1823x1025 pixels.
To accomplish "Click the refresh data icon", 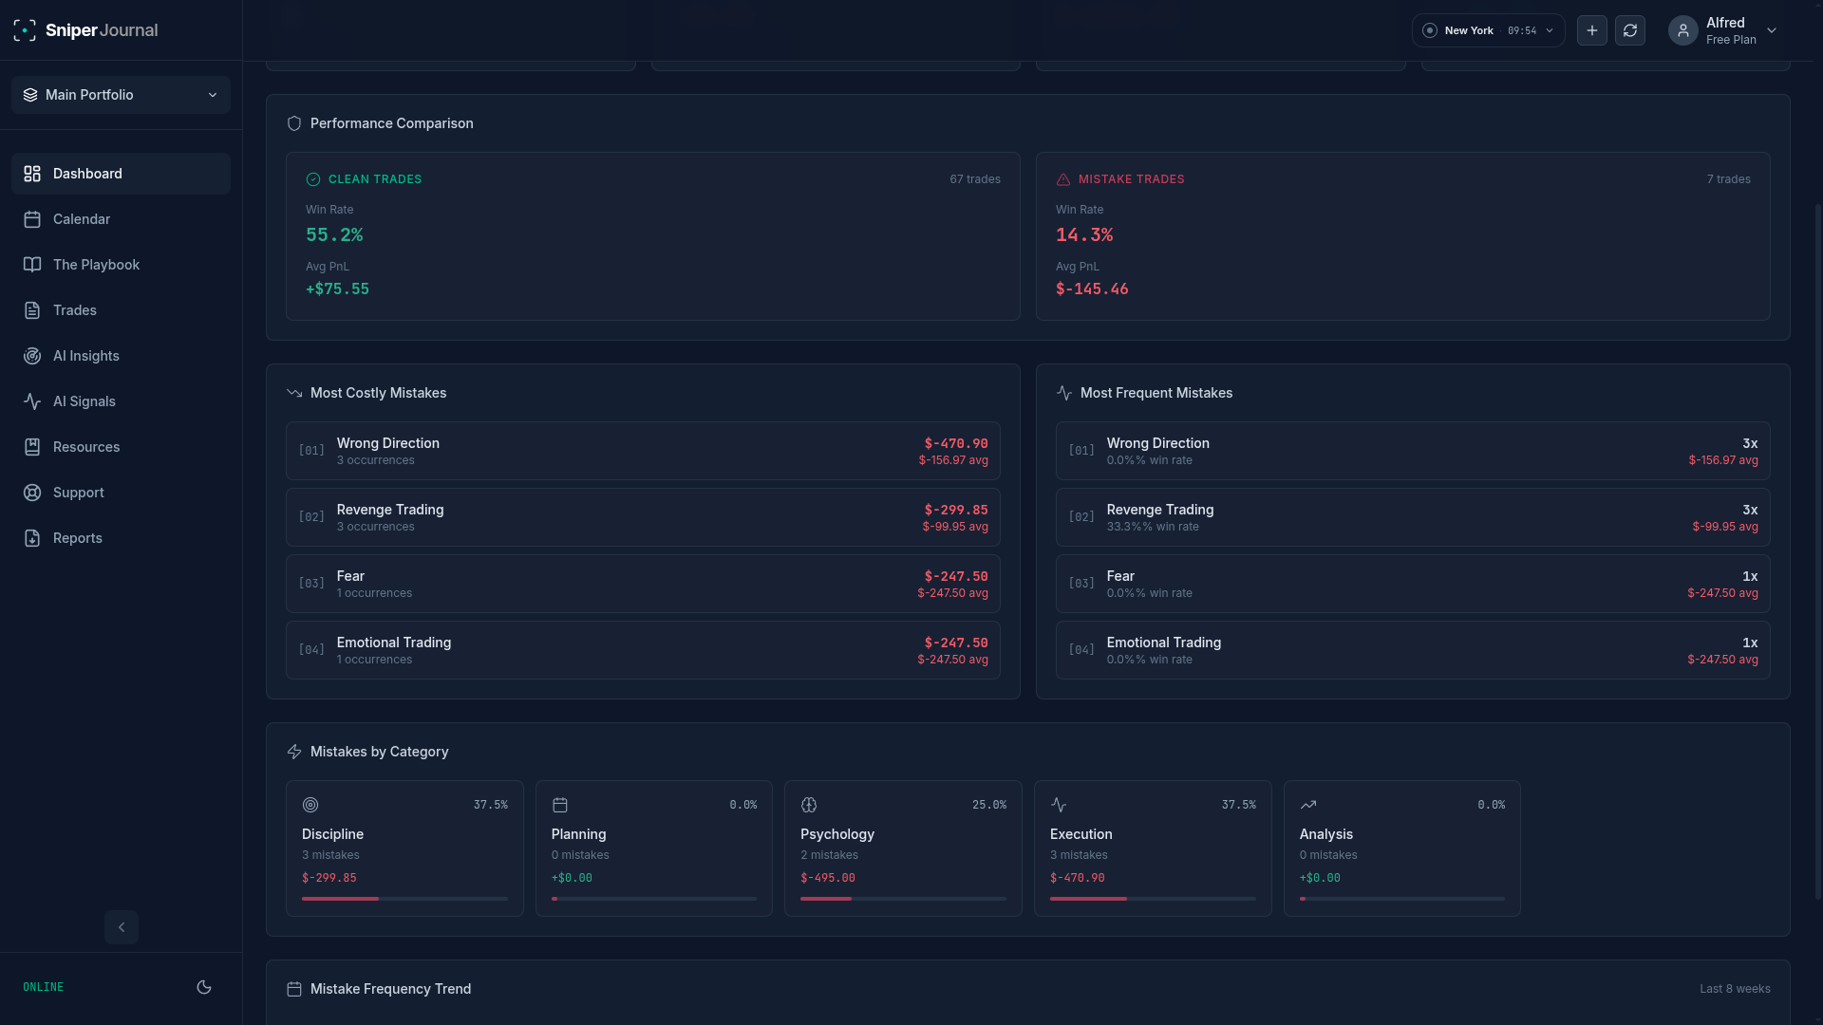I will 1630,30.
